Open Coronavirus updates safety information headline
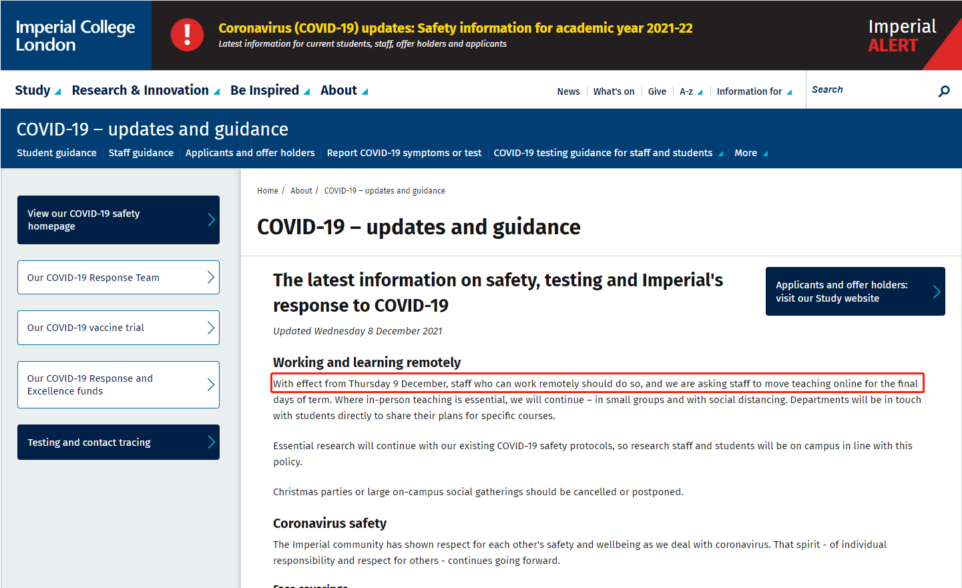This screenshot has width=962, height=588. tap(455, 28)
